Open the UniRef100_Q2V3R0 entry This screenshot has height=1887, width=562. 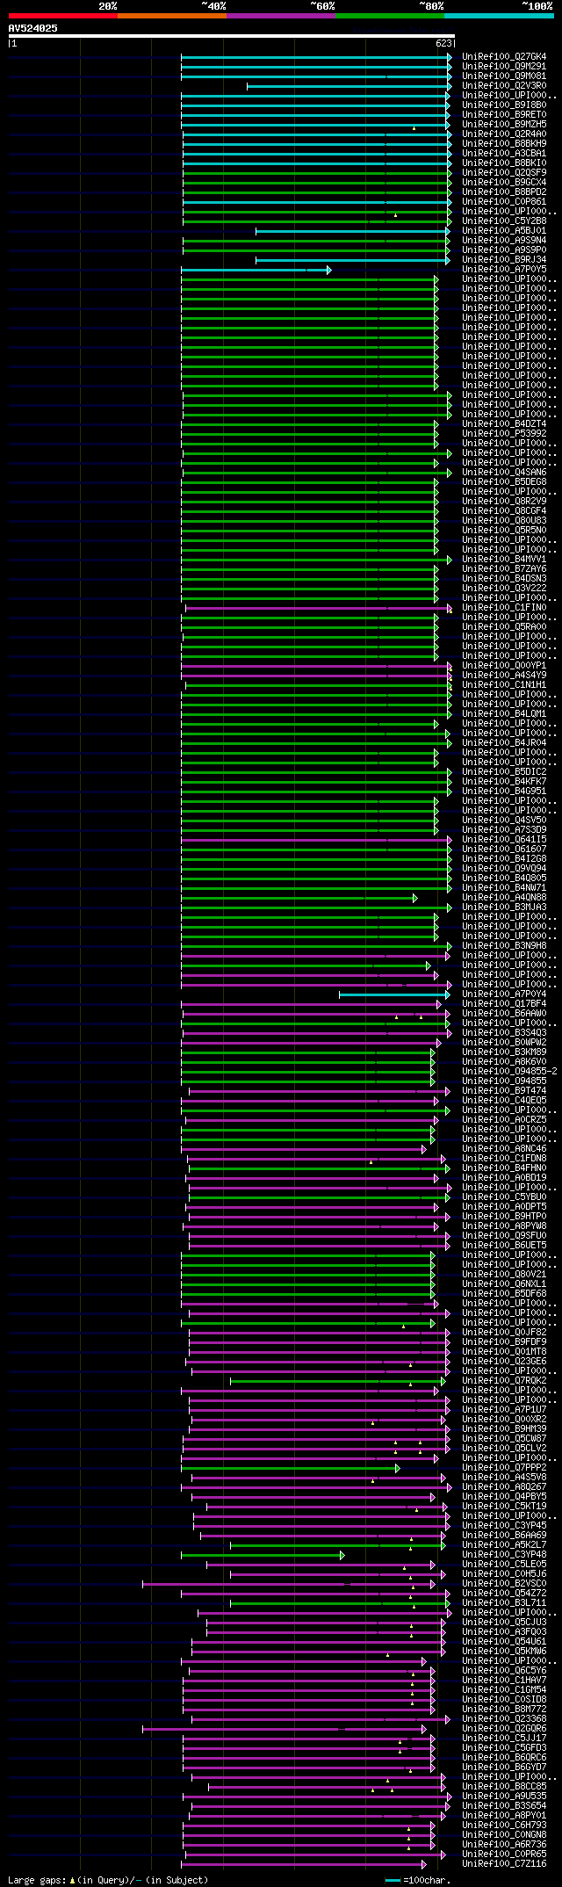click(504, 85)
